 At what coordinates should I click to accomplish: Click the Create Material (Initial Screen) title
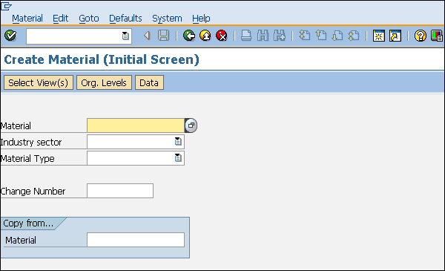click(102, 59)
